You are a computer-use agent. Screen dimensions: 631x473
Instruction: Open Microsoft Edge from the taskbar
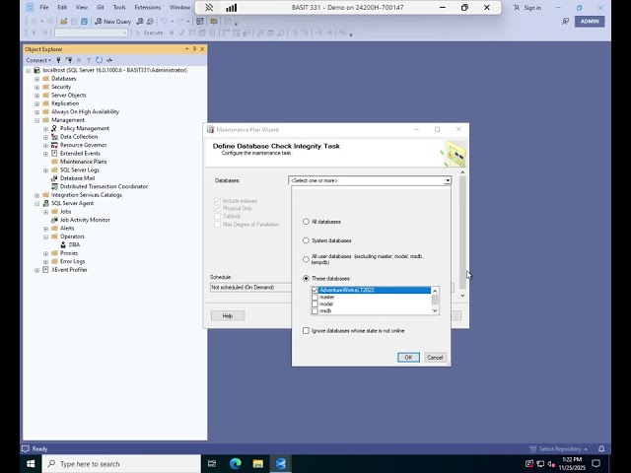tap(235, 464)
